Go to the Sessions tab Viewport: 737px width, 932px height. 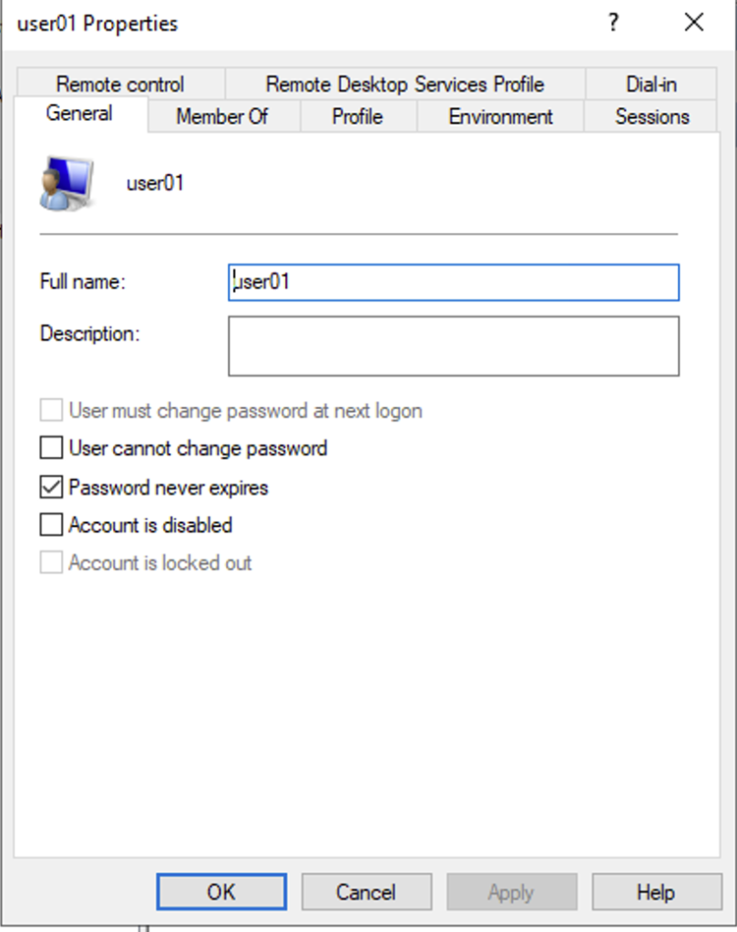point(651,116)
